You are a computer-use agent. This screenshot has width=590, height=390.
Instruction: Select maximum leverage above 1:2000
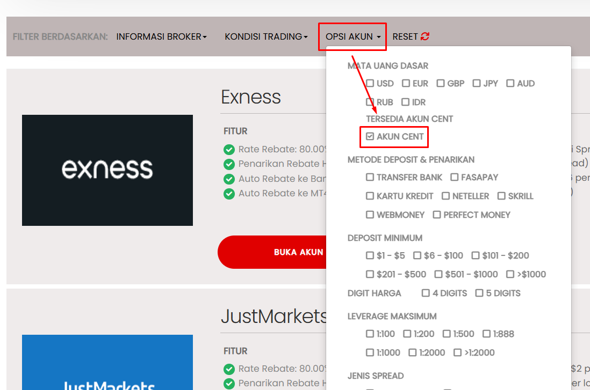click(458, 352)
